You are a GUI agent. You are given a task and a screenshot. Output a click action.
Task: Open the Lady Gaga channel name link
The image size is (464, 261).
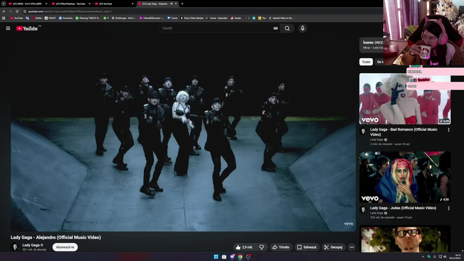[31, 245]
